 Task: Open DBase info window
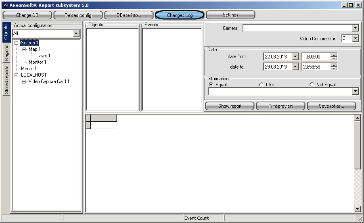pyautogui.click(x=129, y=15)
